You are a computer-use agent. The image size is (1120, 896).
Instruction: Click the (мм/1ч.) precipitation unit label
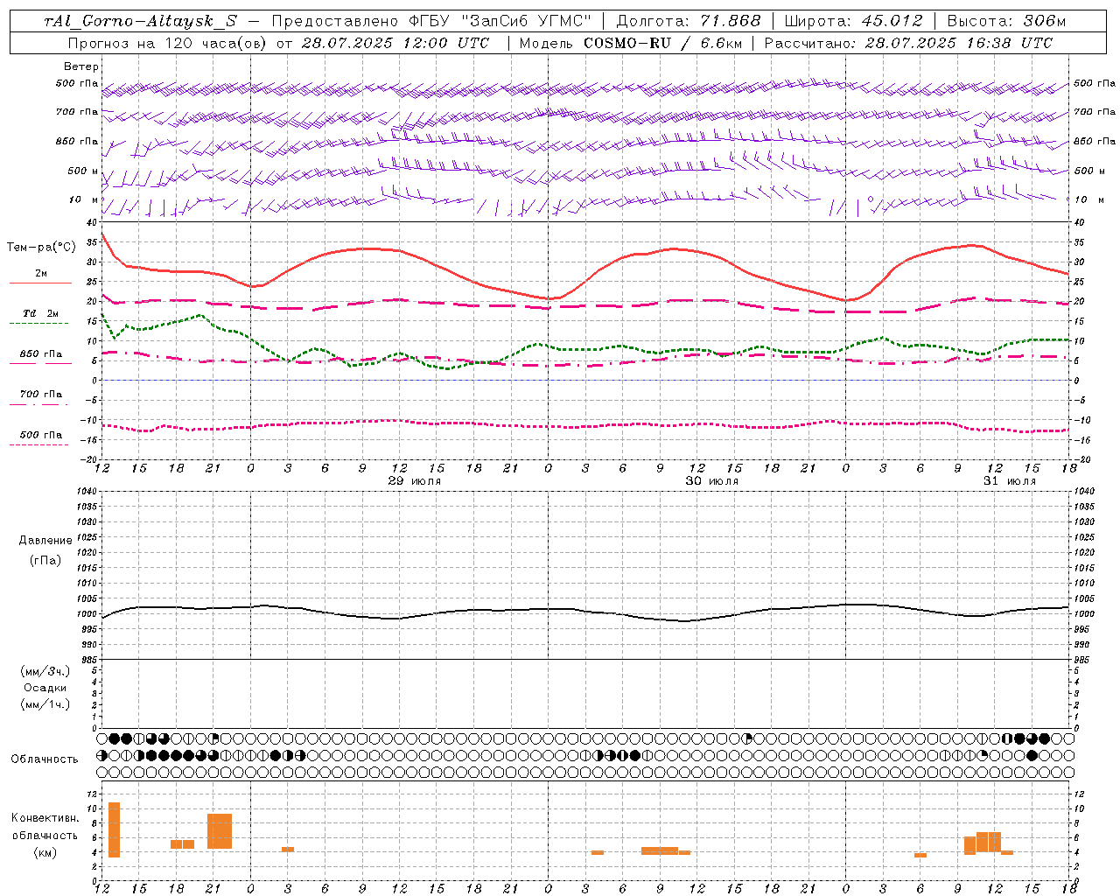point(45,704)
